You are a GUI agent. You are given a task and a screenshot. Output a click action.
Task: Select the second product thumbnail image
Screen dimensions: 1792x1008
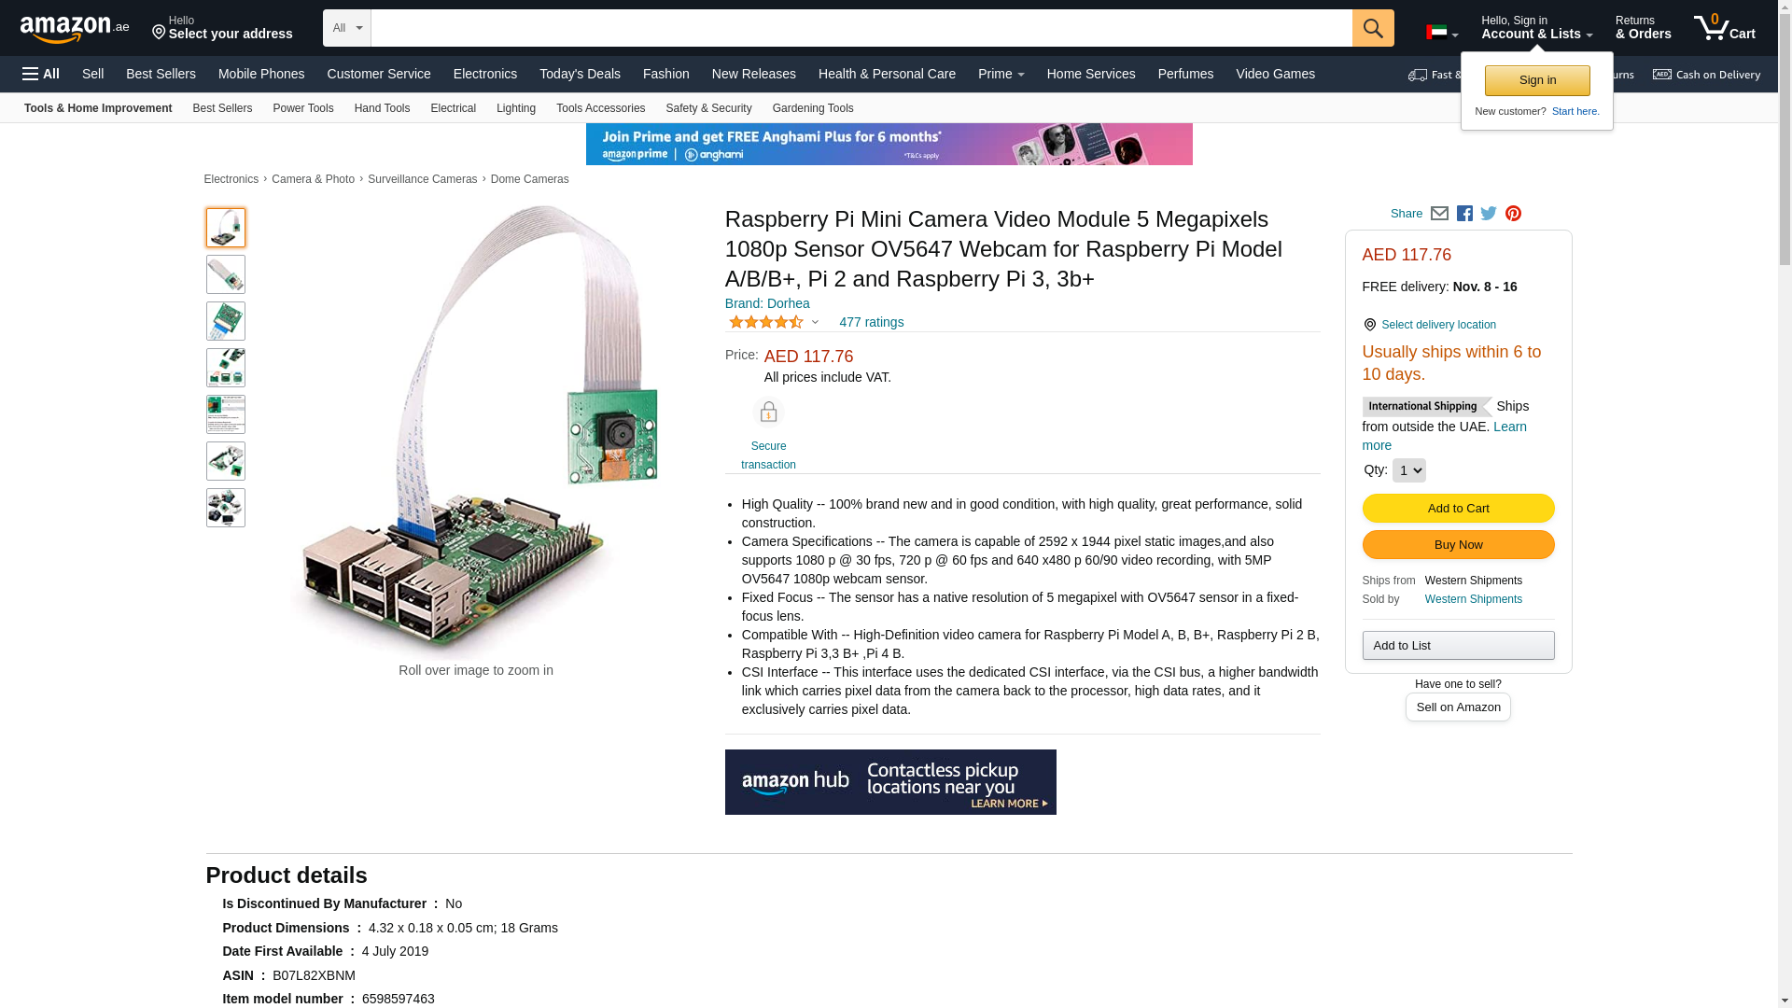click(226, 274)
